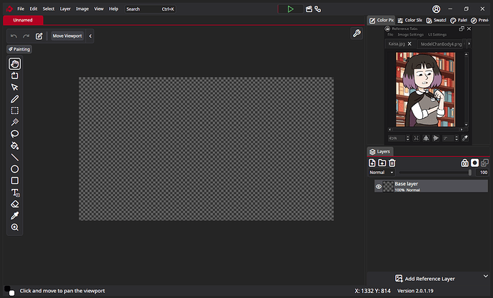Toggle lock transparency in Layers panel

(464, 163)
